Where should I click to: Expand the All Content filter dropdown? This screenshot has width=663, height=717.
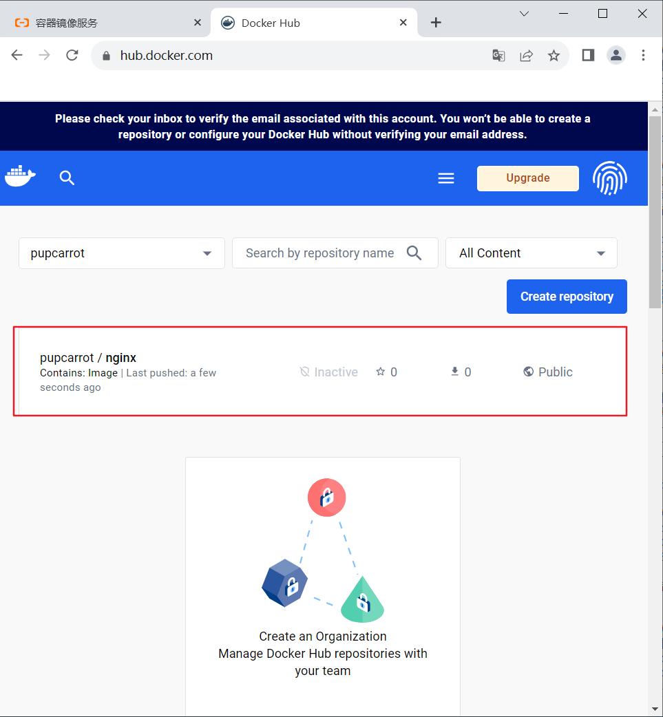(x=532, y=253)
